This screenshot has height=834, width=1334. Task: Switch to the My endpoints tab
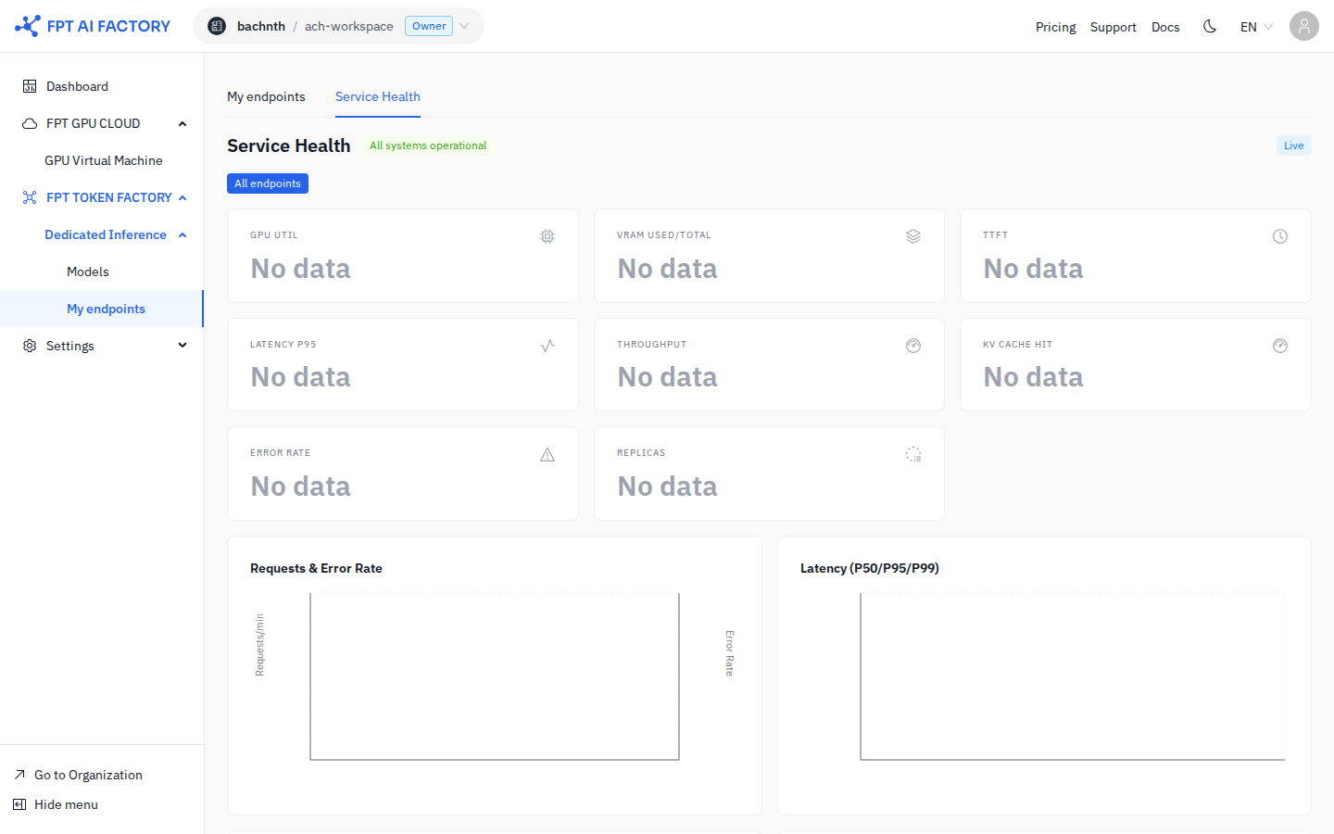[266, 96]
